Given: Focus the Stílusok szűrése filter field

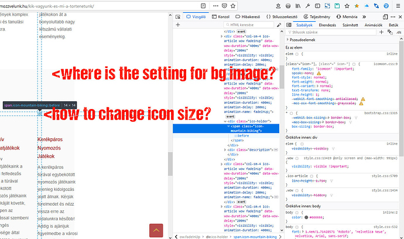Looking at the screenshot, I should pos(331,32).
